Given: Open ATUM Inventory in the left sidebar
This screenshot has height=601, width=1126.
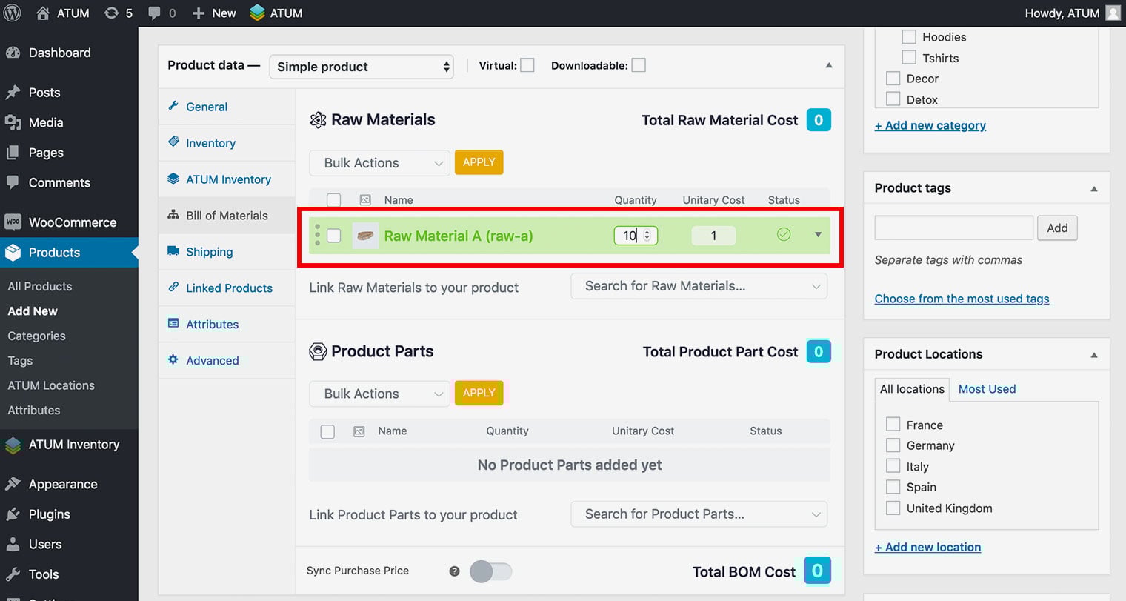Looking at the screenshot, I should coord(73,445).
